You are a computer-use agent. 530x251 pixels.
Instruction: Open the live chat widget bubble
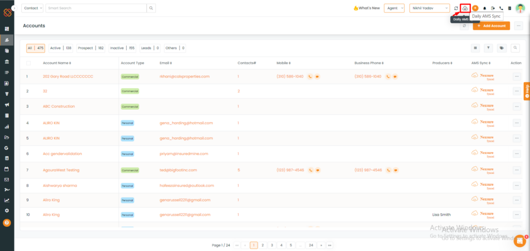pyautogui.click(x=520, y=241)
